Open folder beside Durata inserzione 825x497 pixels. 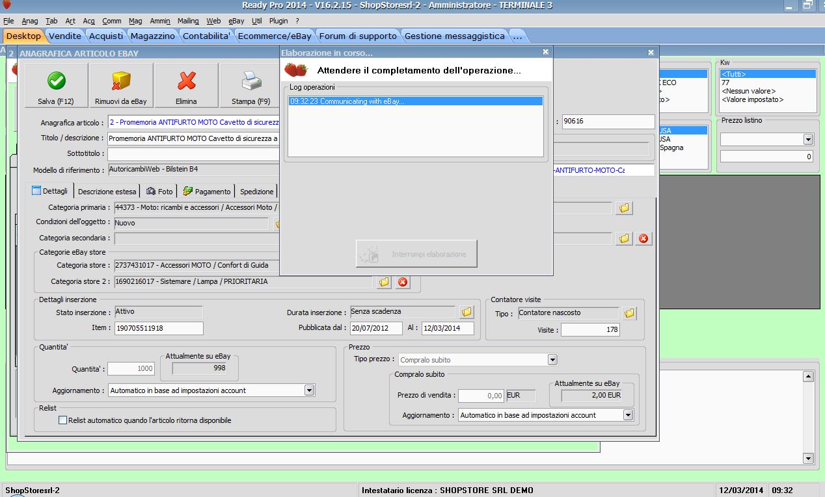click(x=467, y=312)
